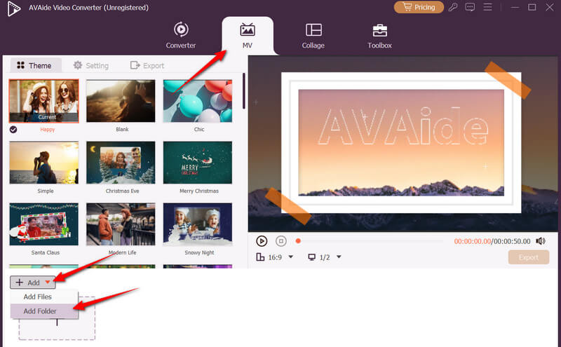Open the Collage module
This screenshot has width=561, height=347.
point(313,35)
